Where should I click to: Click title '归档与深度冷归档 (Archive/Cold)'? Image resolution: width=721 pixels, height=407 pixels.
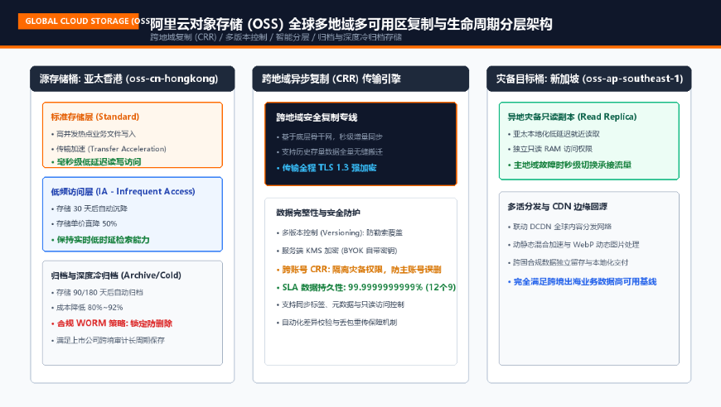[116, 275]
